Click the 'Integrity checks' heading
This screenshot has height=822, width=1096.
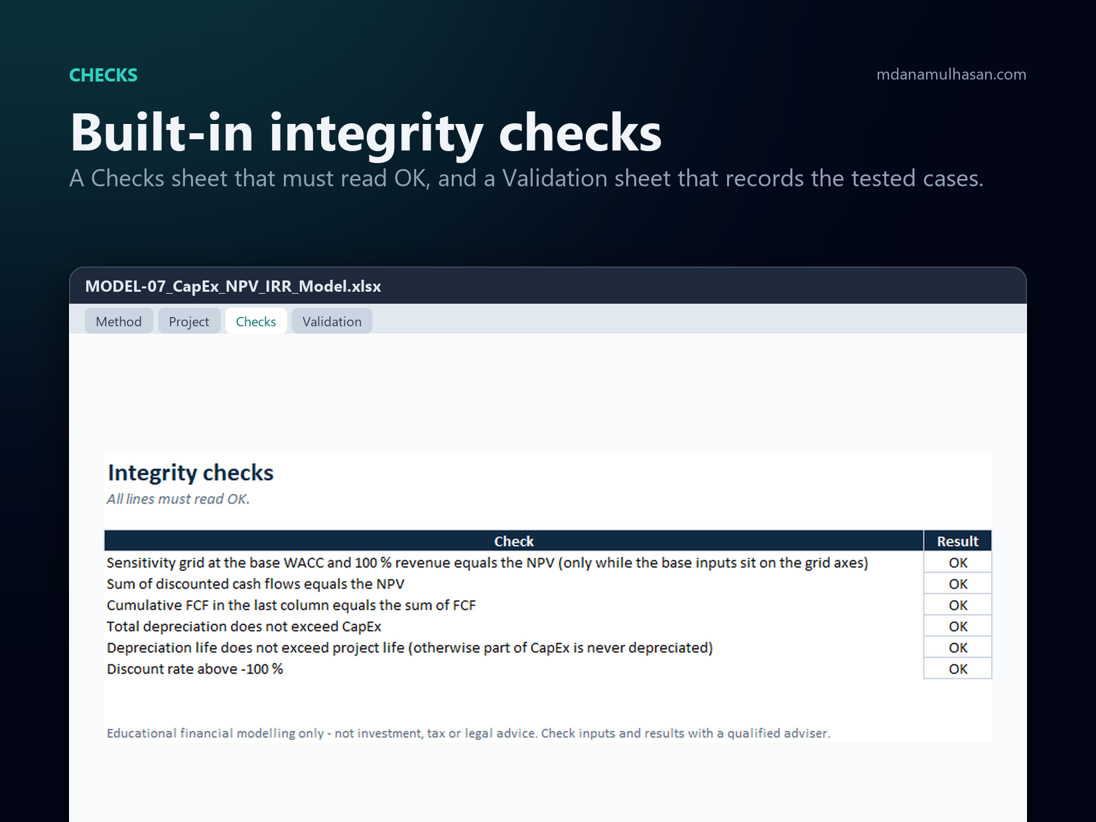(190, 473)
